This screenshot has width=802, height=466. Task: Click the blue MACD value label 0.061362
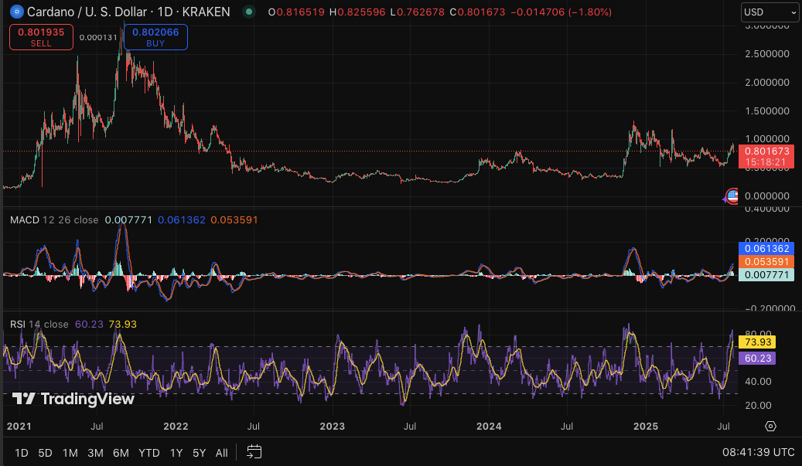pos(766,248)
